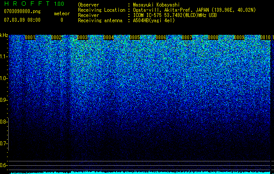Click the 0.7 kHz axis tick
Viewport: 274px width, 174px height.
4,144
